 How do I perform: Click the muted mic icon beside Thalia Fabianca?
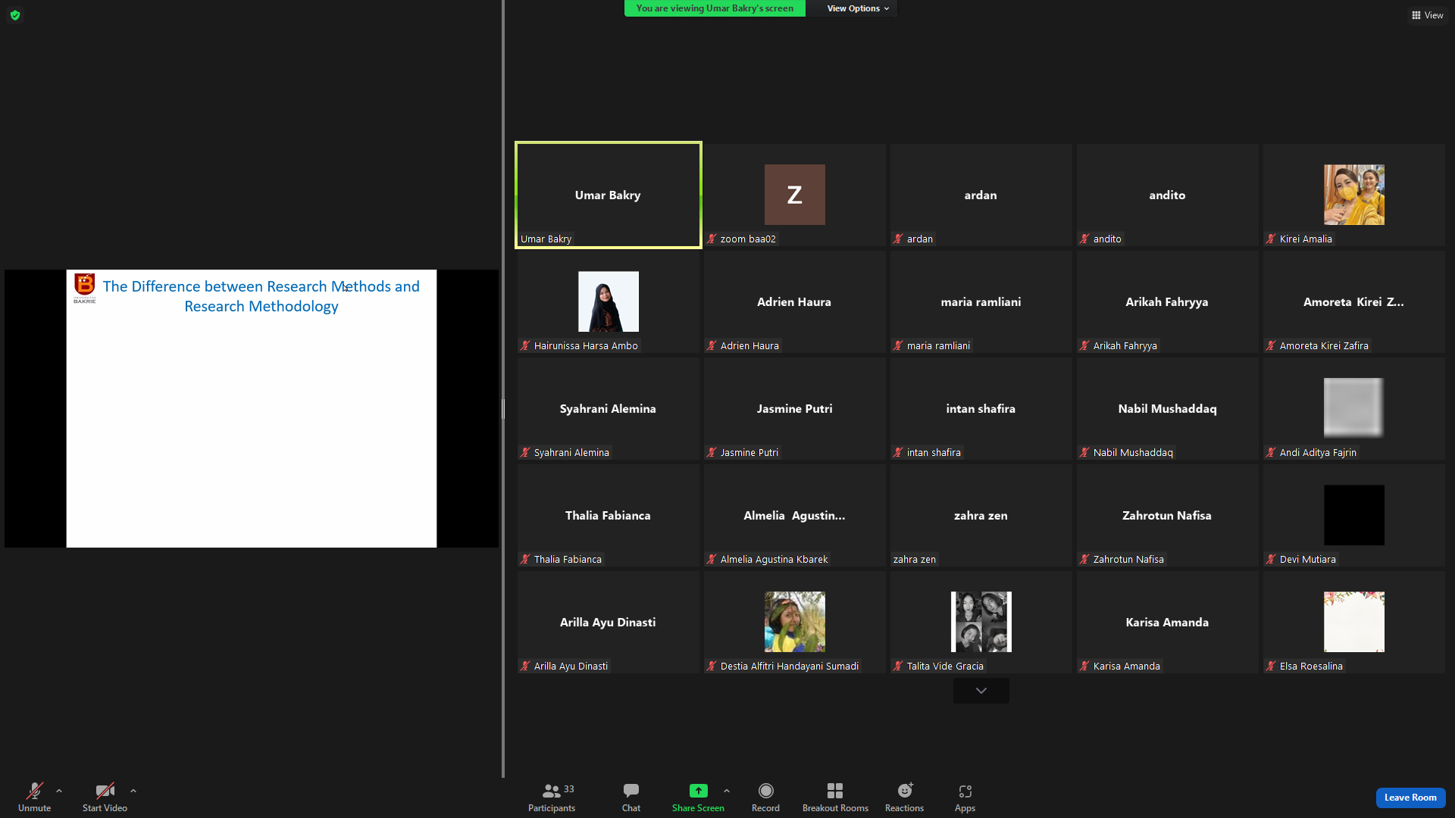pyautogui.click(x=525, y=560)
